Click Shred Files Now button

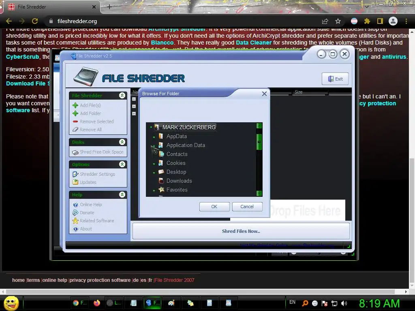tap(241, 231)
